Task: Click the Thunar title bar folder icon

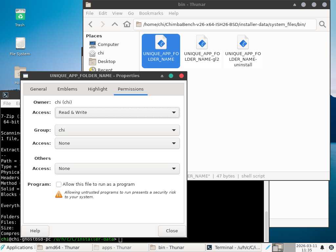Action: coord(88,5)
